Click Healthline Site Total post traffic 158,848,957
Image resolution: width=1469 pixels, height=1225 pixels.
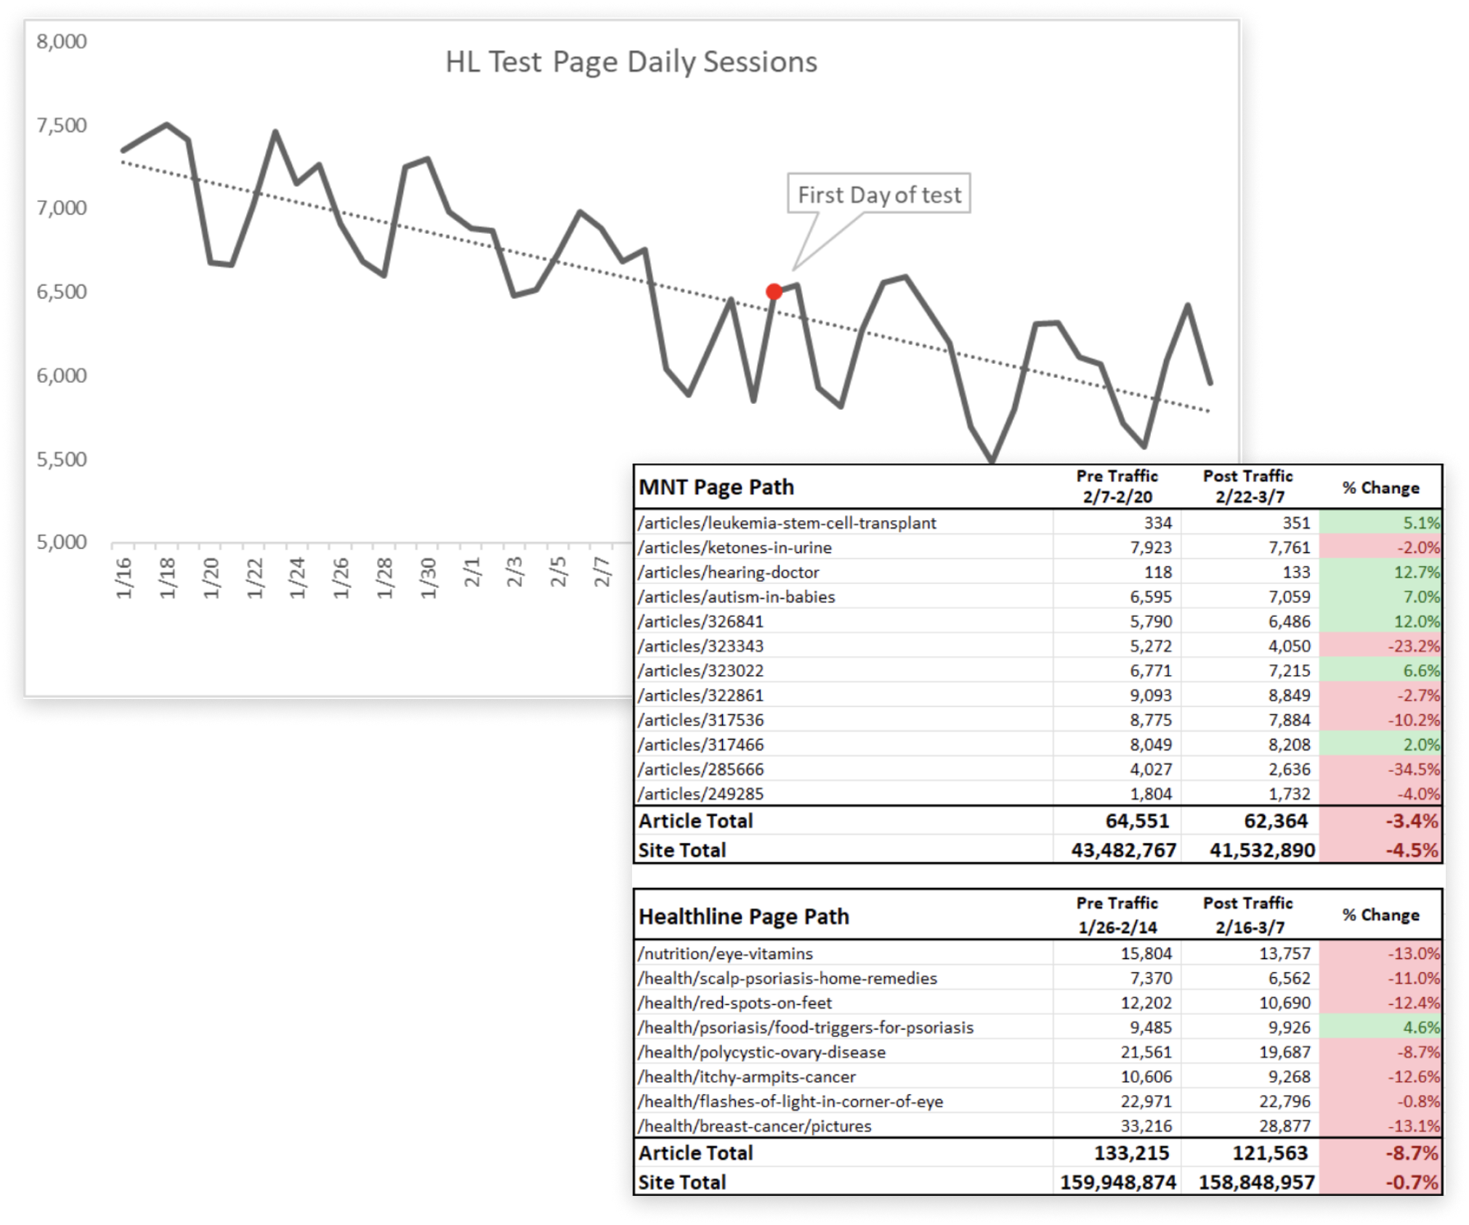pos(1256,1182)
